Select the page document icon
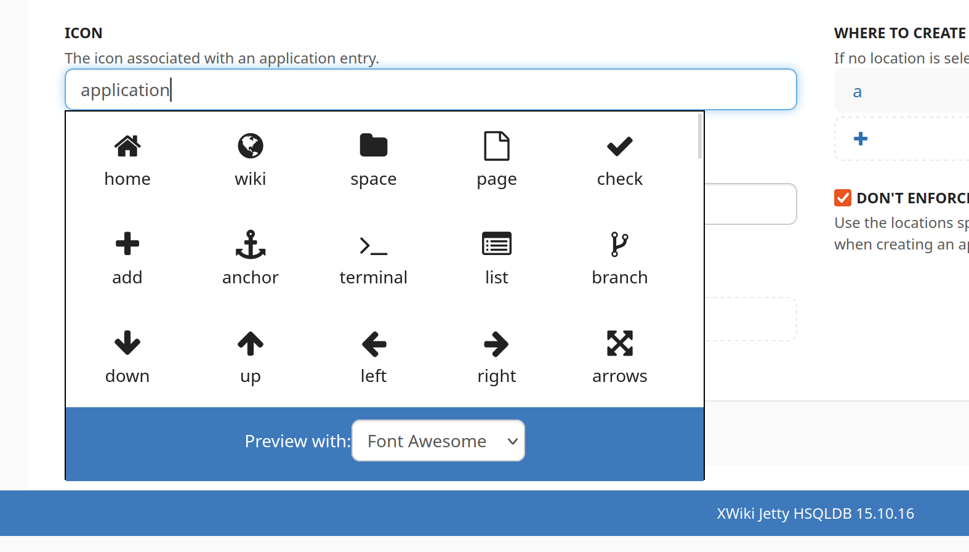This screenshot has width=969, height=552. coord(497,147)
